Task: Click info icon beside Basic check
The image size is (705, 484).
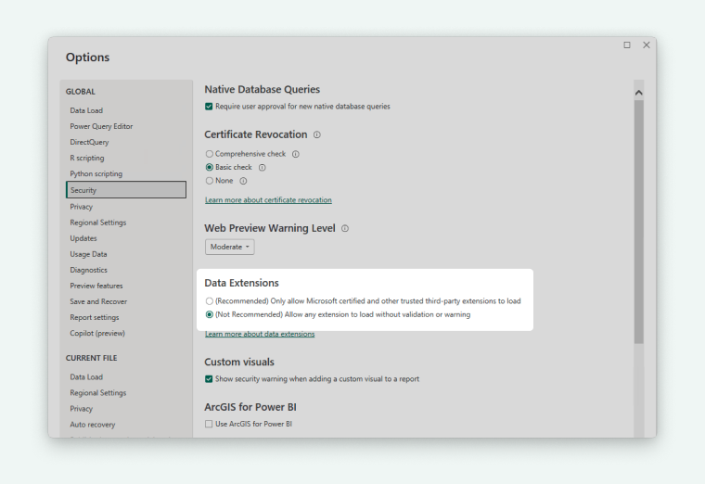Action: (263, 168)
